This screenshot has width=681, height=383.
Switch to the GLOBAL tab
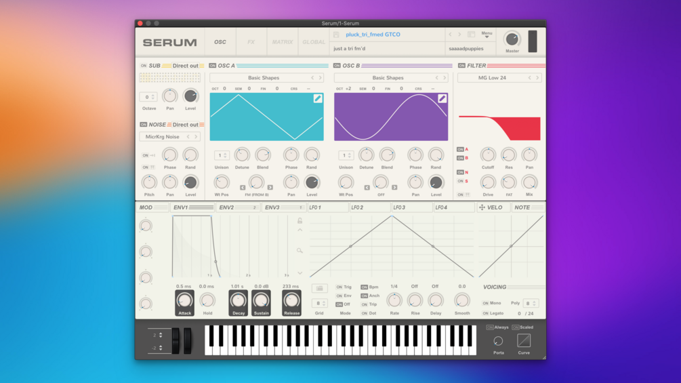coord(314,42)
